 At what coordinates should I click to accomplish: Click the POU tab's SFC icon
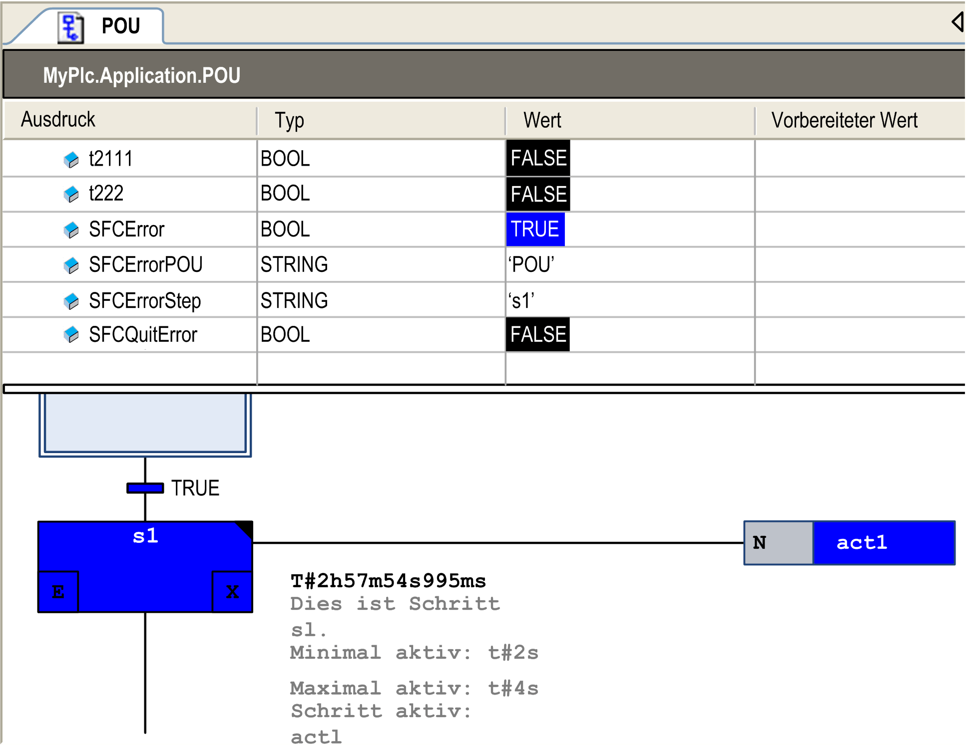point(70,27)
